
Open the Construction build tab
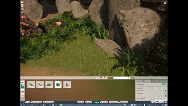click(x=114, y=102)
